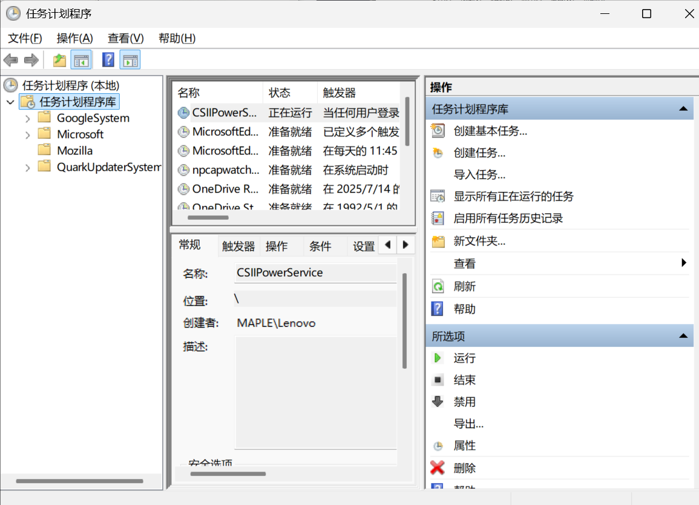This screenshot has height=505, width=699.
Task: Click 显示所有正在运行的任务 action
Action: tap(513, 196)
